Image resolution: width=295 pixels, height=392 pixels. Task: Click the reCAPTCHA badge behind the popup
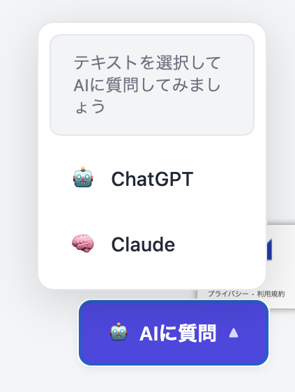280,265
